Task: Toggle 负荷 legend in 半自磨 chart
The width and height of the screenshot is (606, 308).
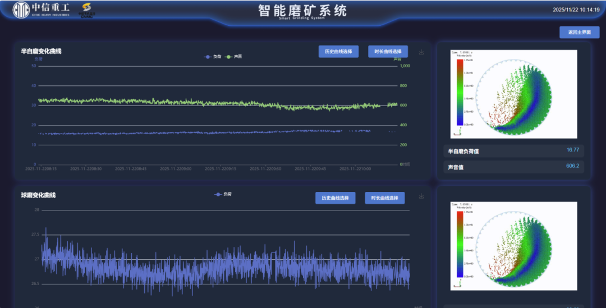Action: click(x=213, y=57)
